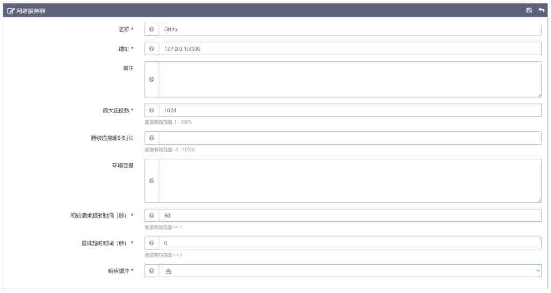Click help icon beside 持续连接超时时长 field

point(152,138)
